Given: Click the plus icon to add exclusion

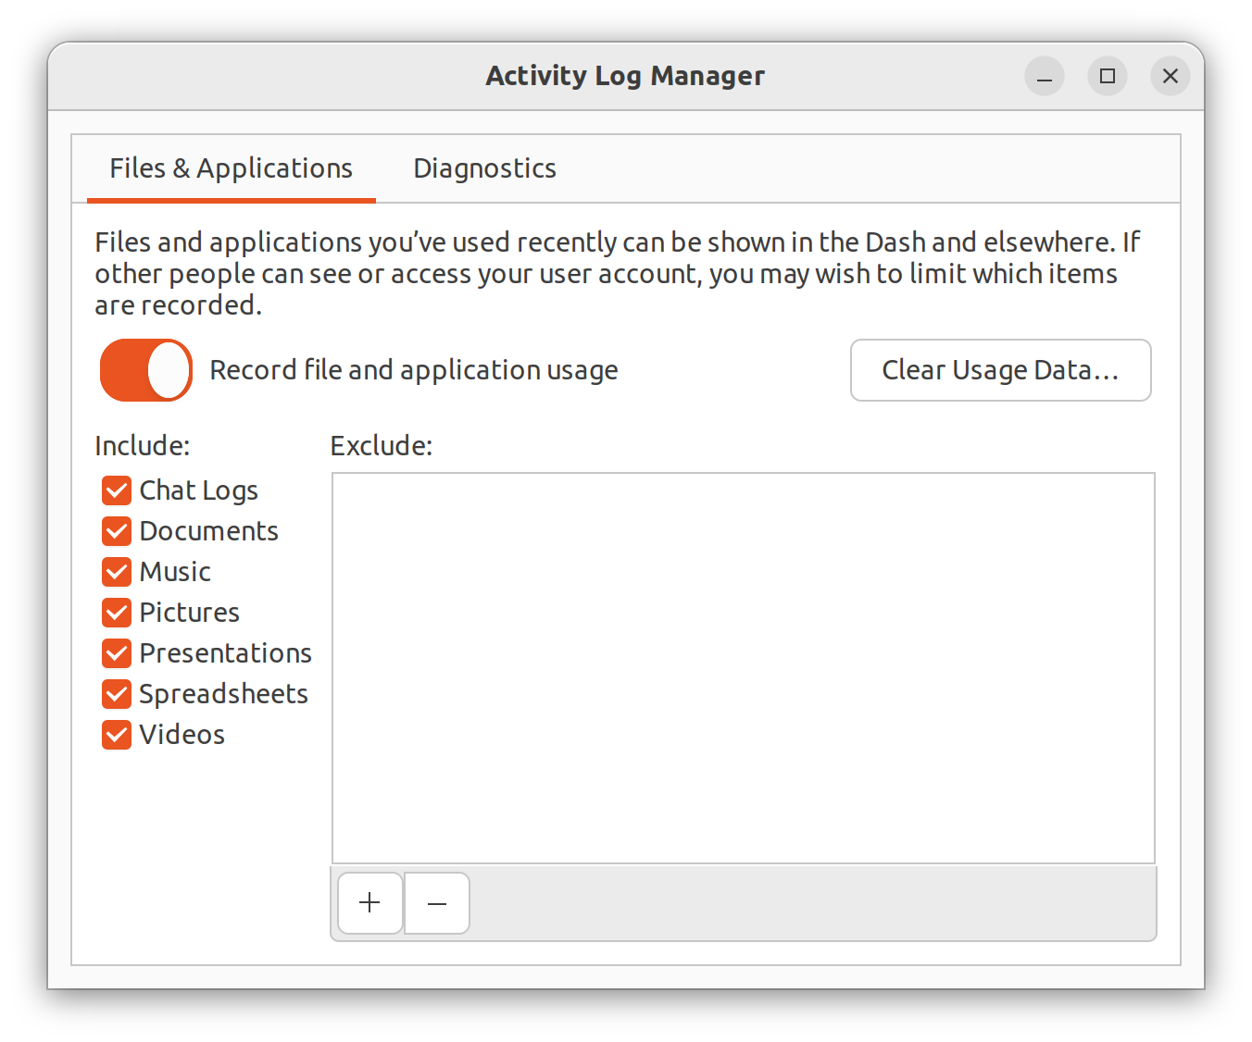Looking at the screenshot, I should coord(369,902).
